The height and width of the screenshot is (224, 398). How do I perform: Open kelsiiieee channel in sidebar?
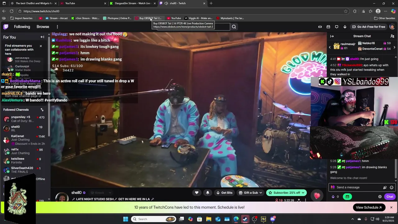point(24,161)
